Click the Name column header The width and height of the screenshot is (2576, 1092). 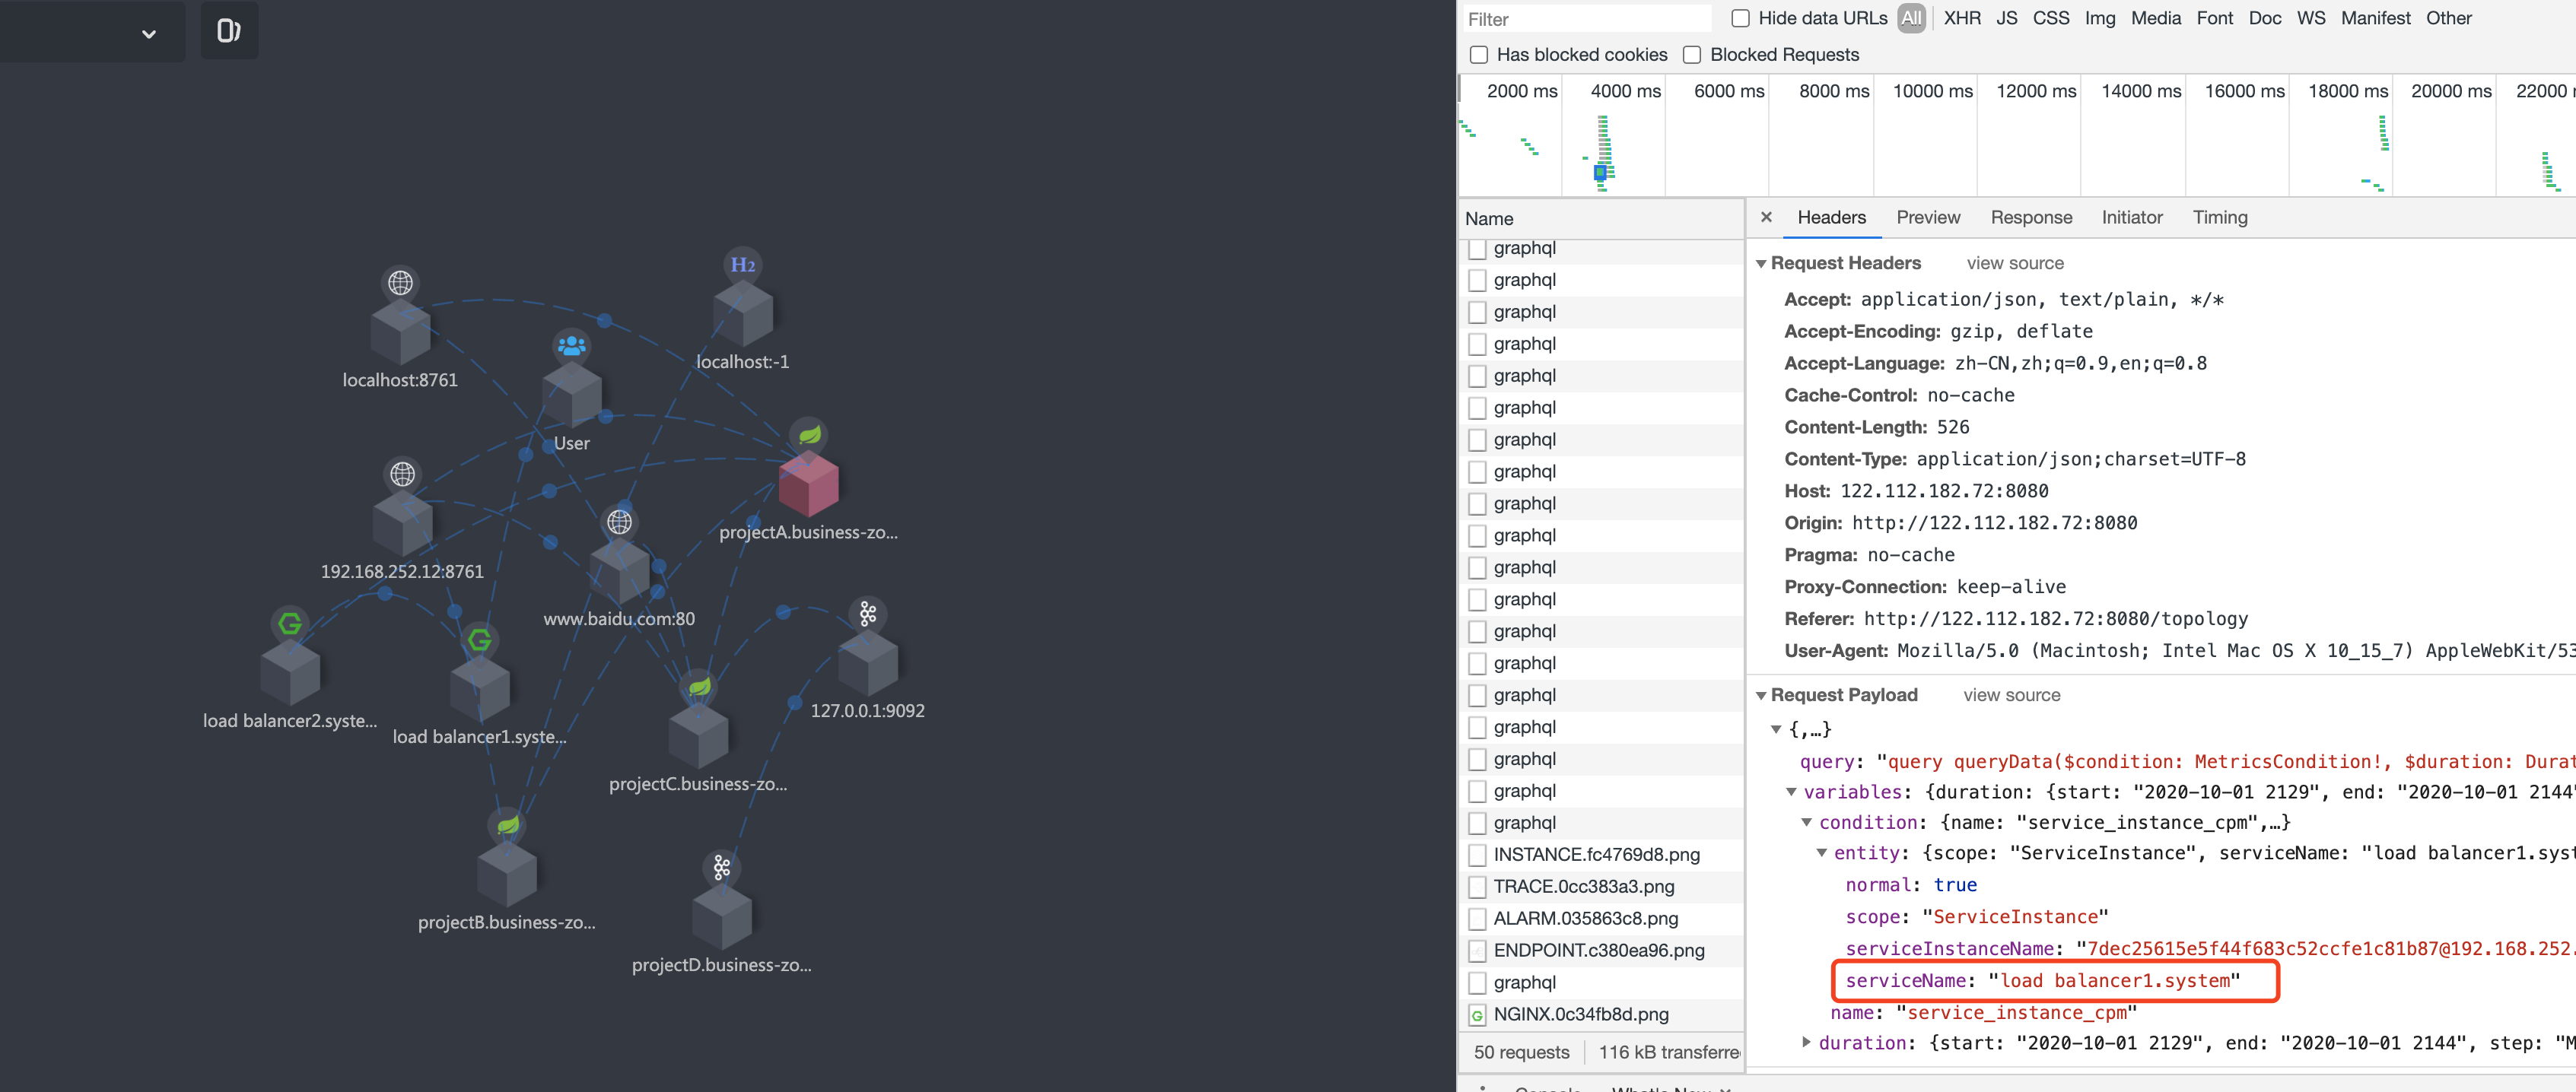(1602, 219)
